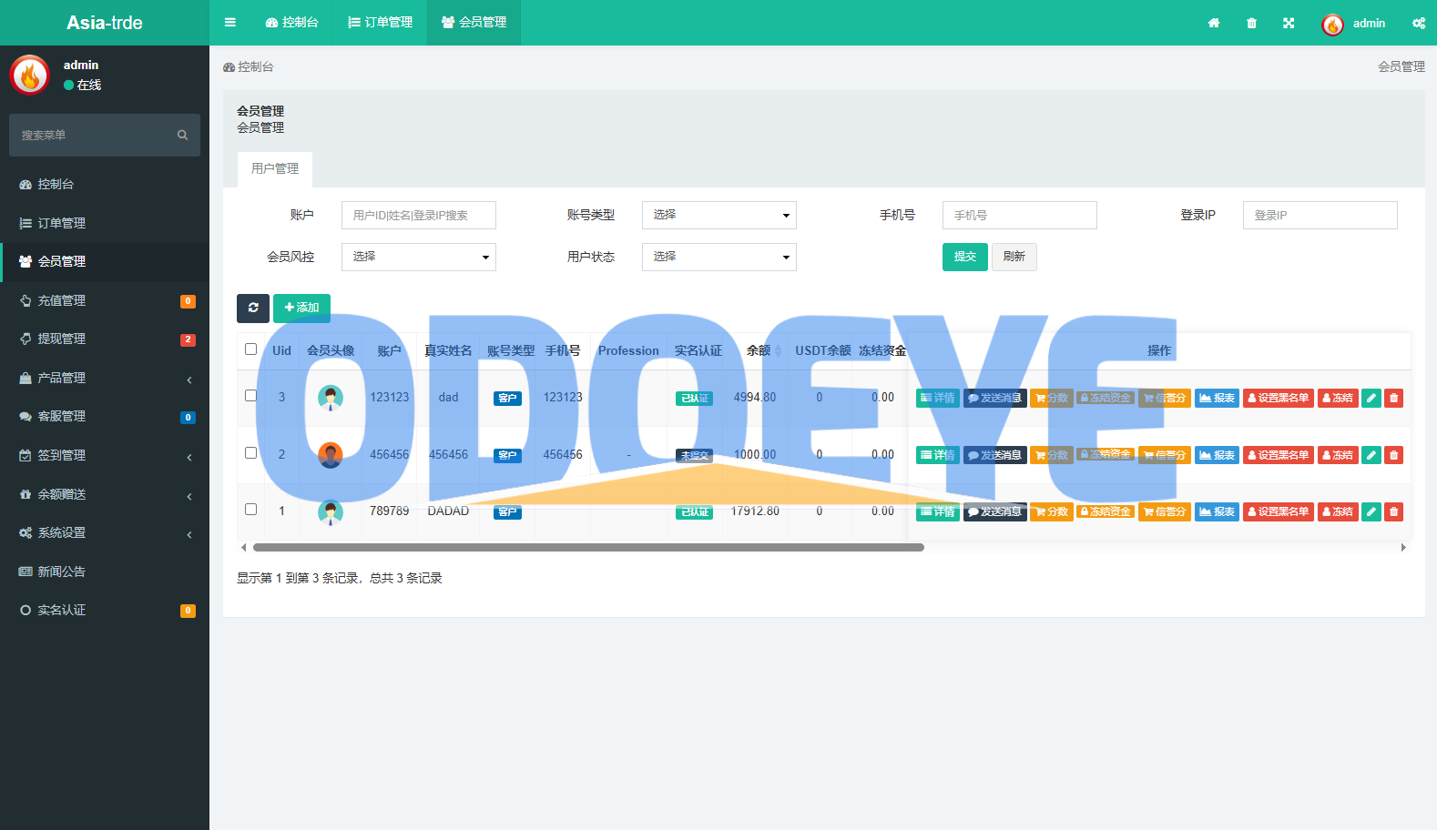Edit user 456456 with the pencil icon

[1371, 455]
